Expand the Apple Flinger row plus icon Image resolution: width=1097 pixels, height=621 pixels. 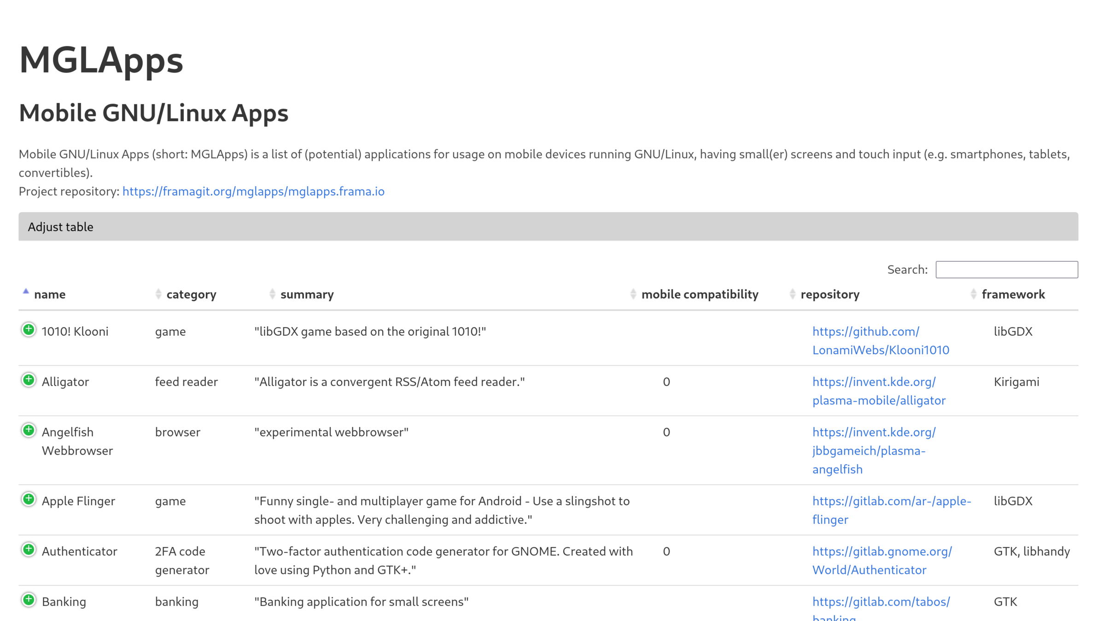(29, 499)
